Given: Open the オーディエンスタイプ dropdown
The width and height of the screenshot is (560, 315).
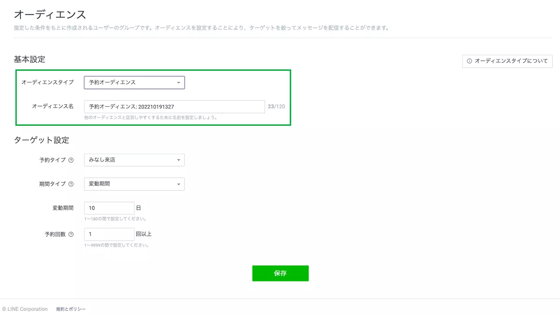Looking at the screenshot, I should coord(134,82).
